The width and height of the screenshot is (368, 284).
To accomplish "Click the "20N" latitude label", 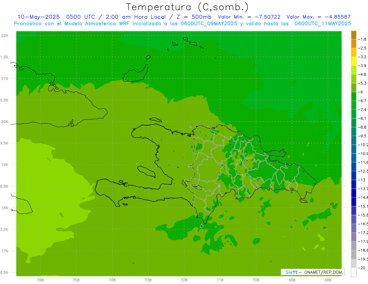I will pos(5,122).
